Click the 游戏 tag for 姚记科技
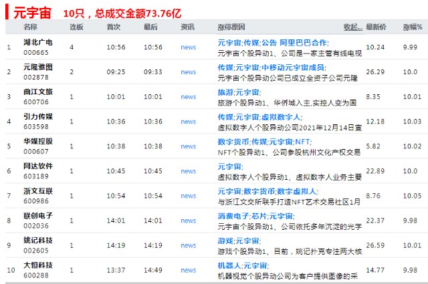This screenshot has height=284, width=428. (225, 241)
